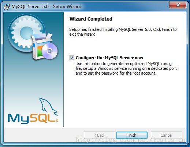
Task: Click the installer icon in the title bar
Action: tap(7, 7)
